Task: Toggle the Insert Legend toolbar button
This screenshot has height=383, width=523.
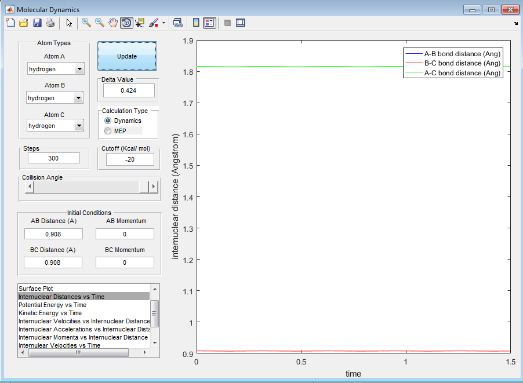Action: (209, 23)
